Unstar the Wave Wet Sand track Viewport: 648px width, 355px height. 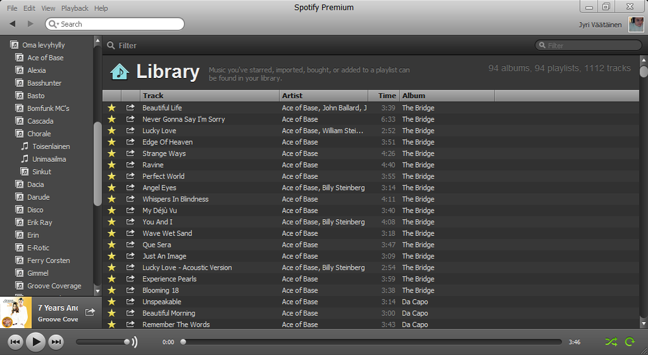[112, 233]
